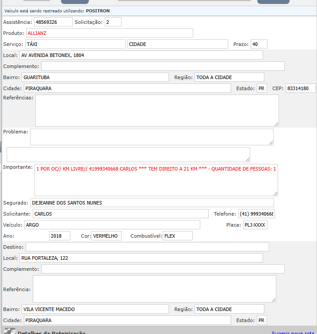Click the Local field with AVENIDA BETONEX

click(x=141, y=55)
